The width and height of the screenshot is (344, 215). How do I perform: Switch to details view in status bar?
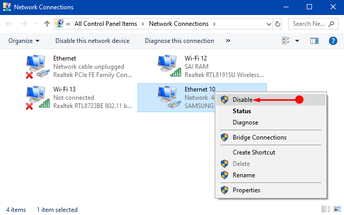tap(326, 209)
